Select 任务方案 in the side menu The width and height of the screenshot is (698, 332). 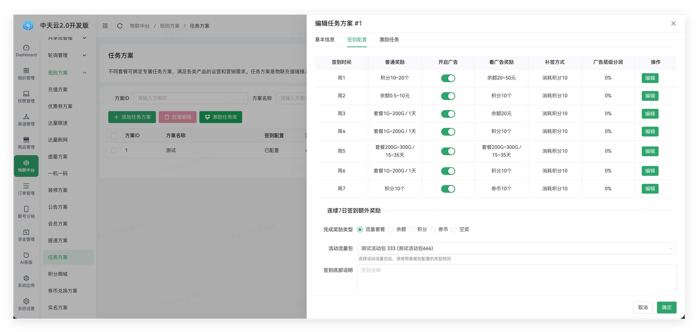tap(68, 257)
